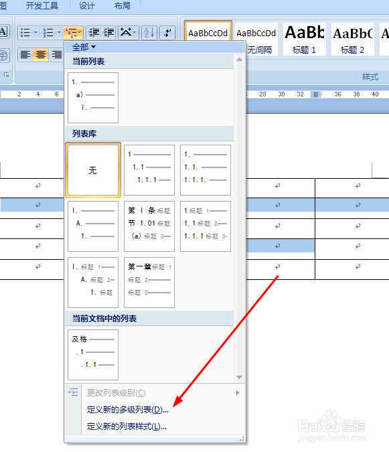Click the character border A icon
The height and width of the screenshot is (452, 389).
(x=3, y=31)
